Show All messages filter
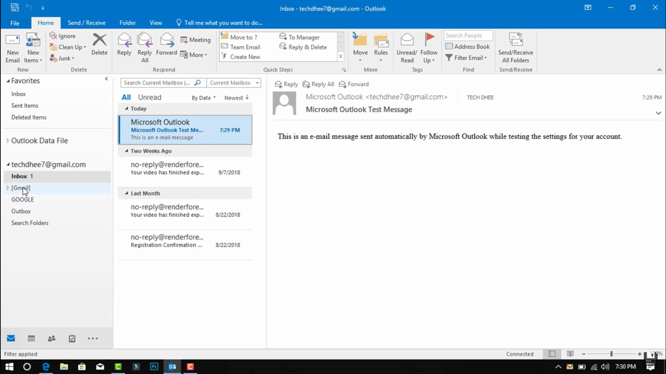This screenshot has width=666, height=374. click(x=126, y=97)
